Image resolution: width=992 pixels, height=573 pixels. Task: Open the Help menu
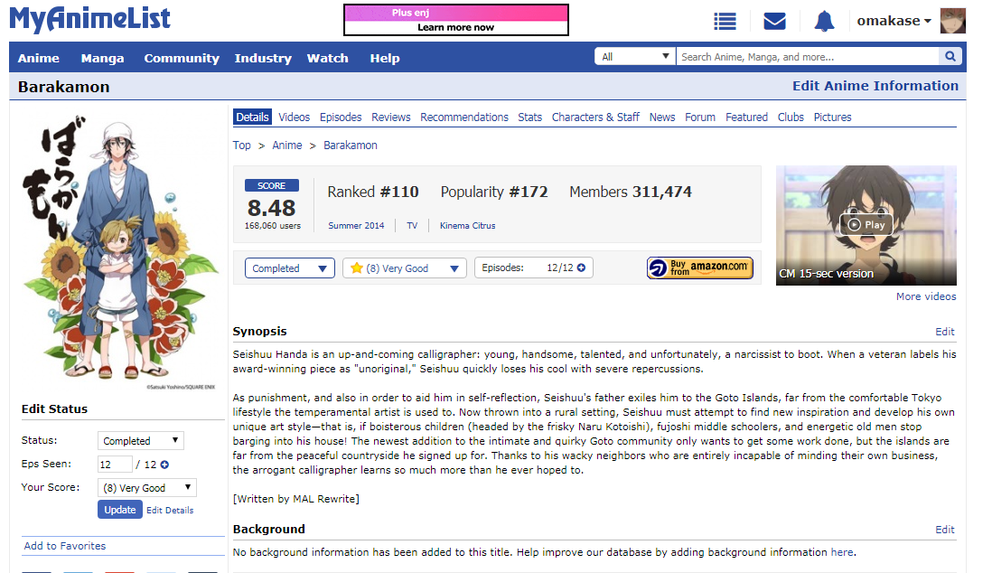[x=385, y=58]
